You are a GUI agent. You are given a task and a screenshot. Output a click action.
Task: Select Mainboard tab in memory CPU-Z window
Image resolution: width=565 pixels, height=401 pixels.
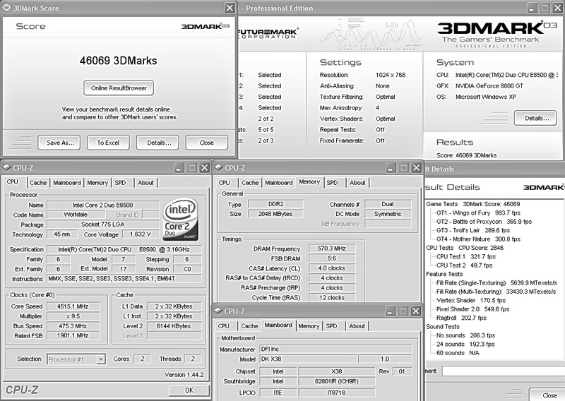pyautogui.click(x=279, y=183)
